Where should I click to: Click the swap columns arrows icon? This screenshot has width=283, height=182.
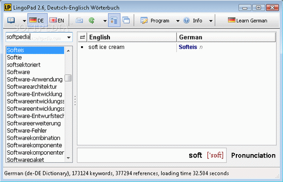point(82,37)
